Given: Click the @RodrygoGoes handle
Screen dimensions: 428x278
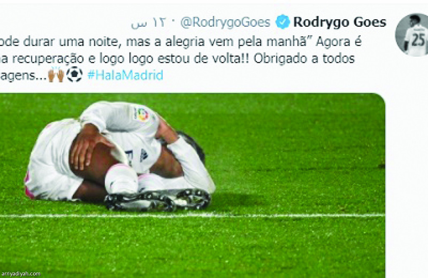Looking at the screenshot, I should pos(225,23).
